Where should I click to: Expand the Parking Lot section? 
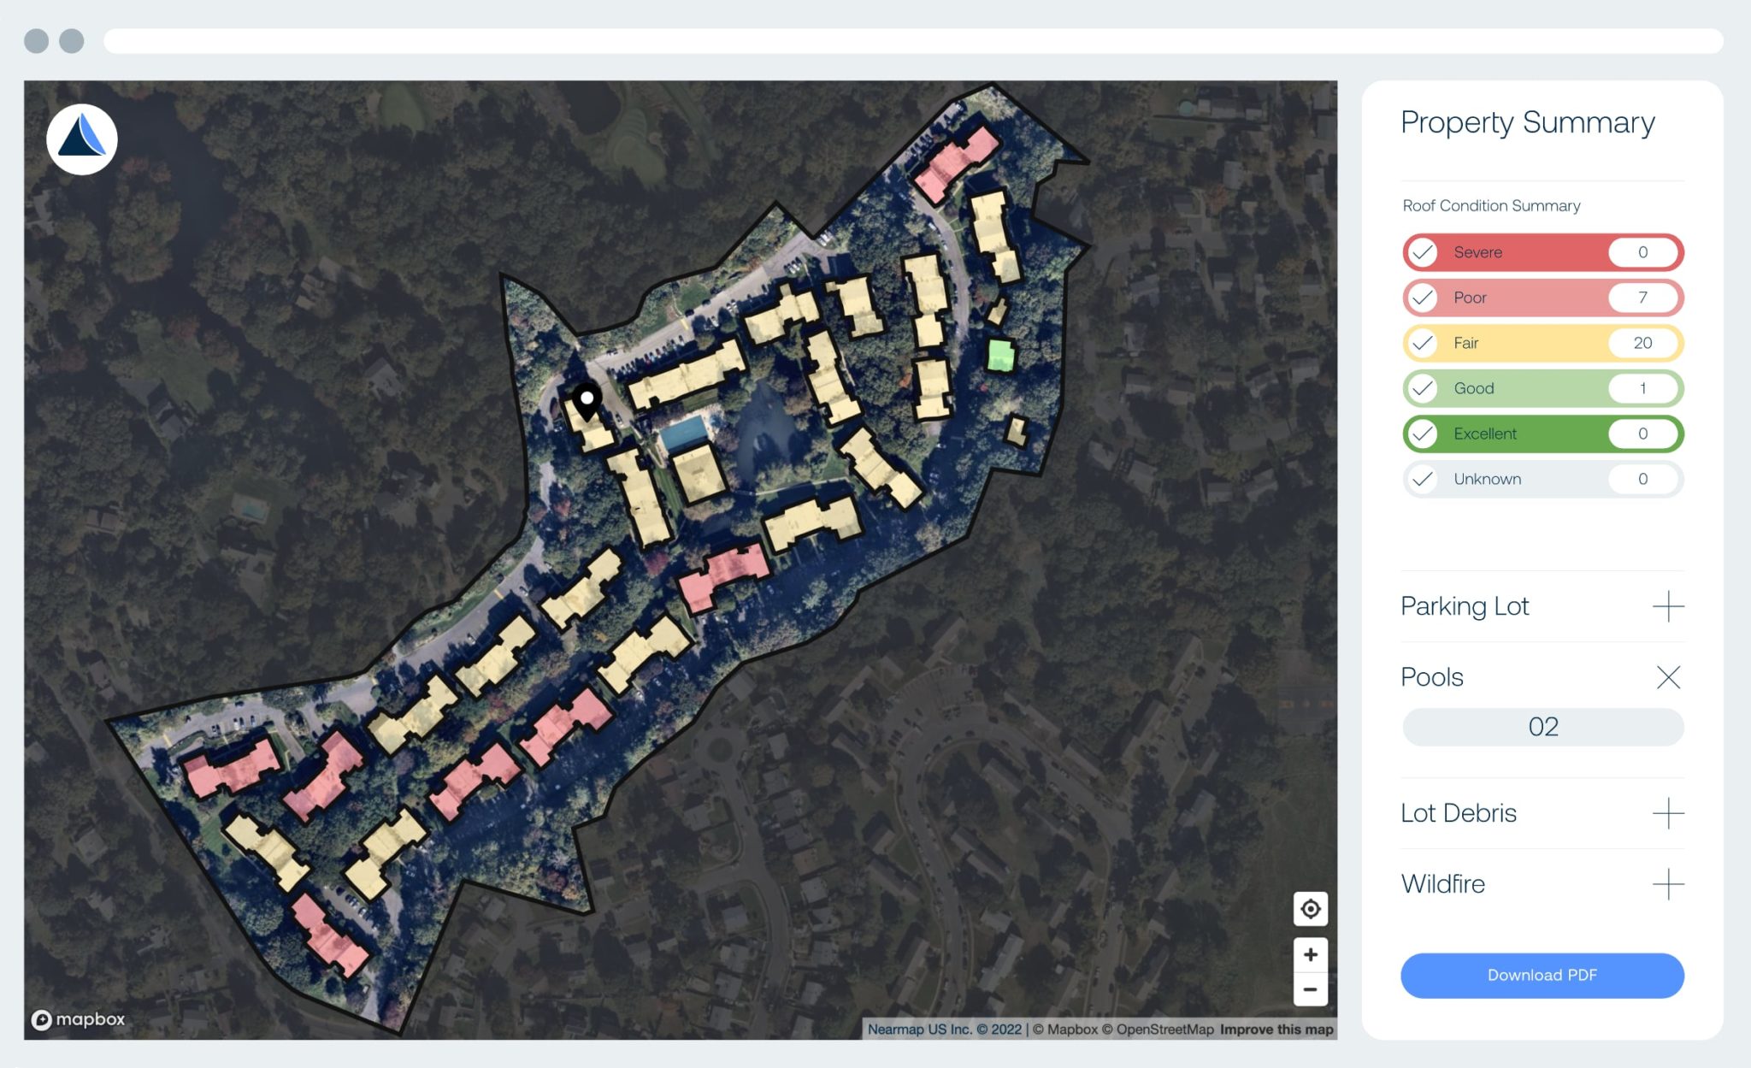pos(1667,606)
